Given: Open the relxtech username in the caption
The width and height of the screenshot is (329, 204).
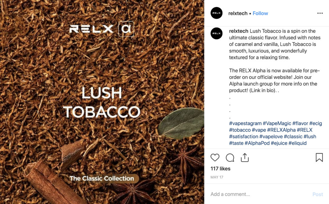Looking at the screenshot, I should point(239,31).
